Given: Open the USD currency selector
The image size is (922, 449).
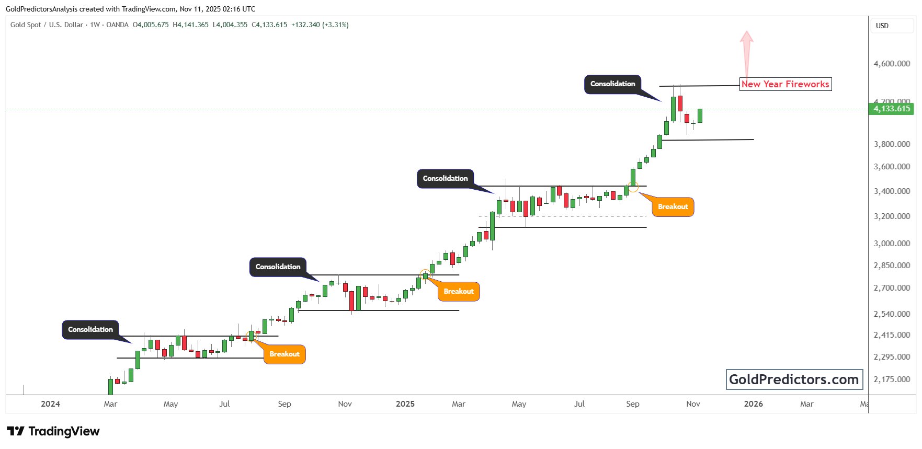Looking at the screenshot, I should tap(882, 26).
